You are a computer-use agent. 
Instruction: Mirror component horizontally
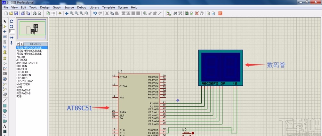(x=12, y=37)
